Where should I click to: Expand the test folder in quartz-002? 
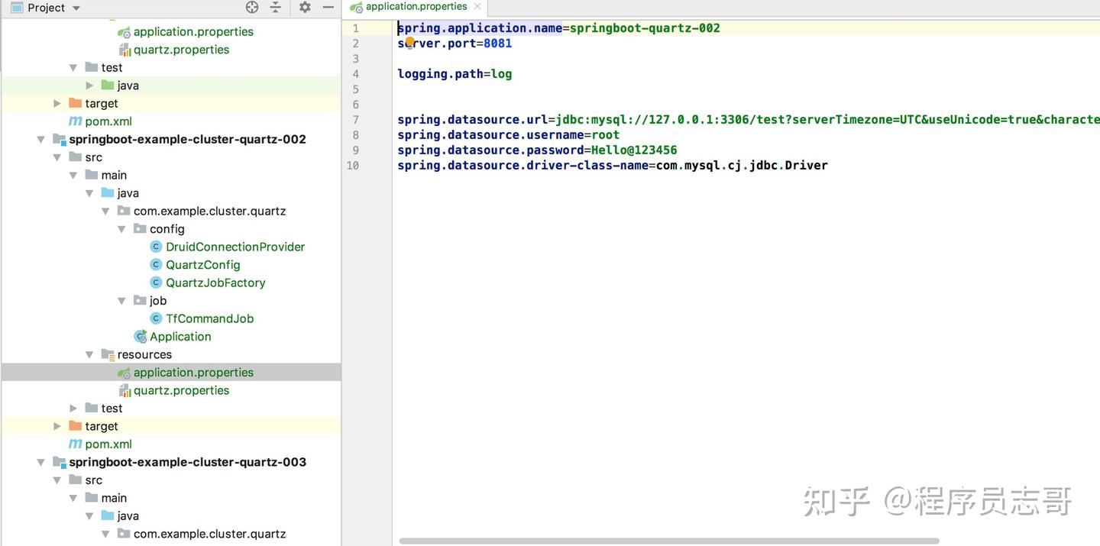coord(73,409)
